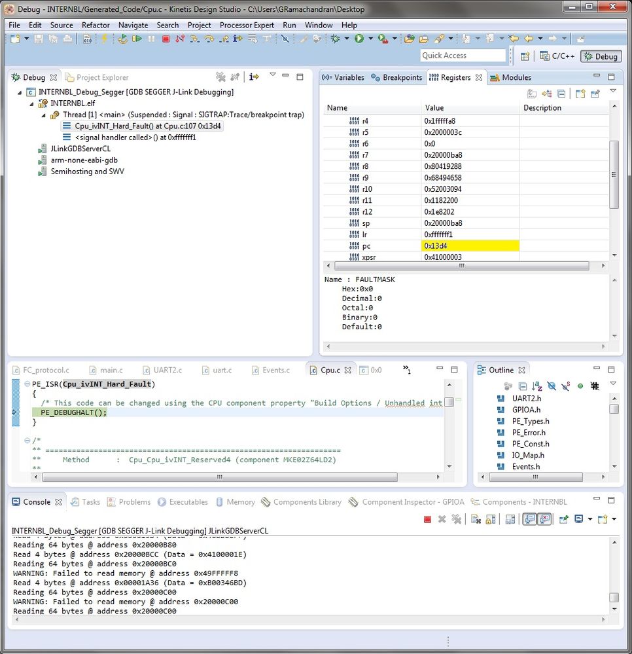Screen dimensions: 632x654
Task: Show hidden editor tabs chevron
Action: 407,369
